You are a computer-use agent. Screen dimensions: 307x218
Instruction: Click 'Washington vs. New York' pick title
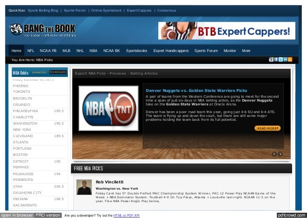point(117,189)
